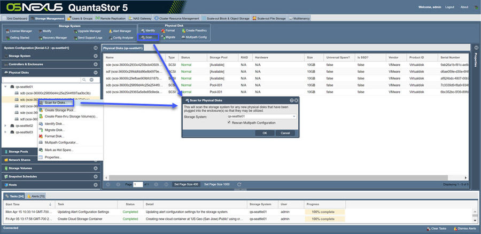This screenshot has width=481, height=234.
Task: Dismiss Alerts in the status bar
Action: point(464,229)
